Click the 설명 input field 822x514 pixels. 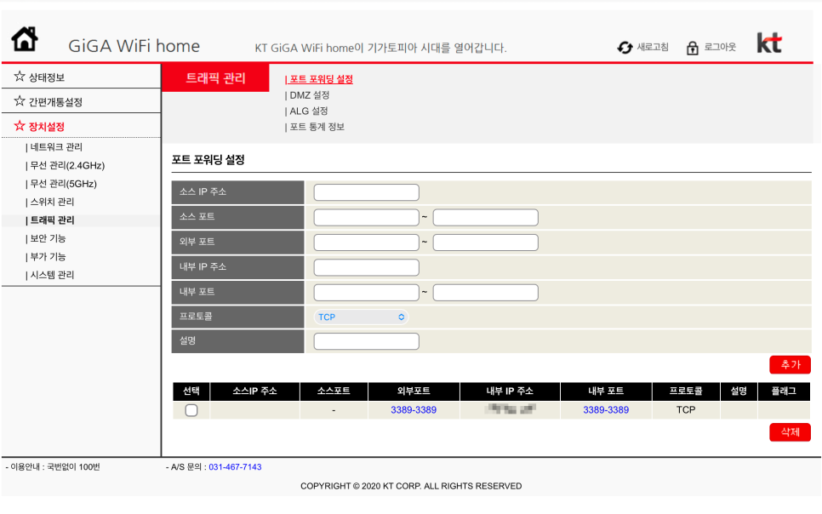[367, 341]
